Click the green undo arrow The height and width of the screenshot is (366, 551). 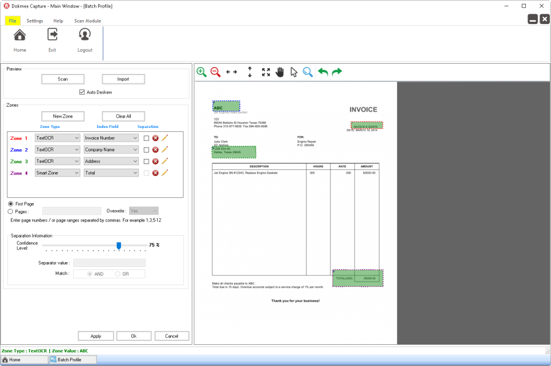coord(323,72)
